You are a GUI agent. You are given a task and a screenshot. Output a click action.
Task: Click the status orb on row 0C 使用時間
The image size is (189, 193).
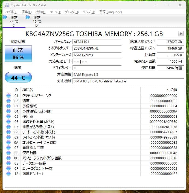pos(8,153)
